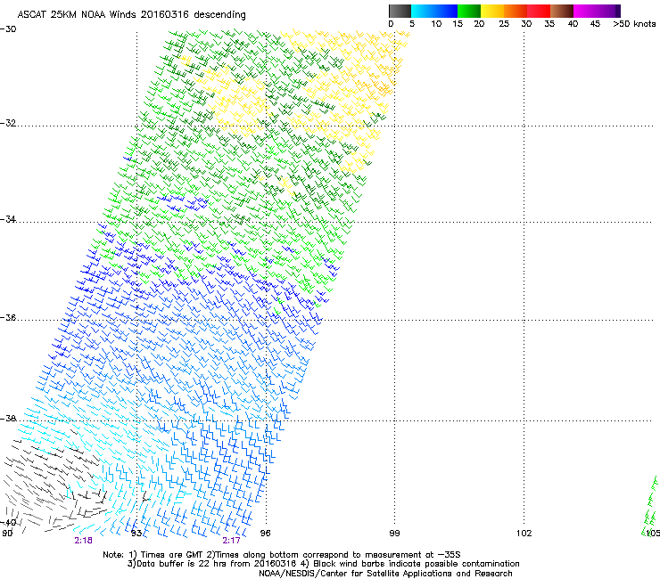Select the latitude axis label '-38'

8,419
